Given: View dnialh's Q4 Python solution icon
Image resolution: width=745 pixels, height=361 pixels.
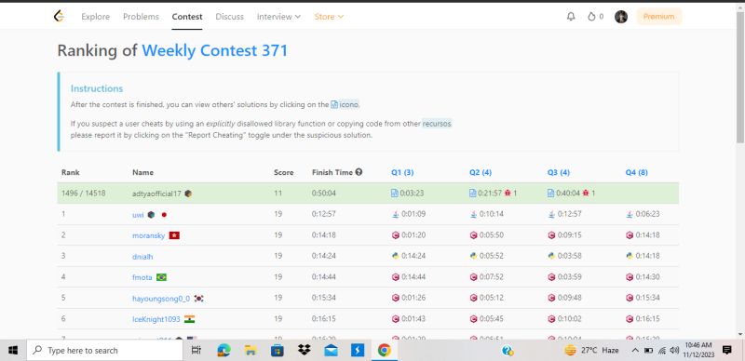Looking at the screenshot, I should click(x=630, y=256).
